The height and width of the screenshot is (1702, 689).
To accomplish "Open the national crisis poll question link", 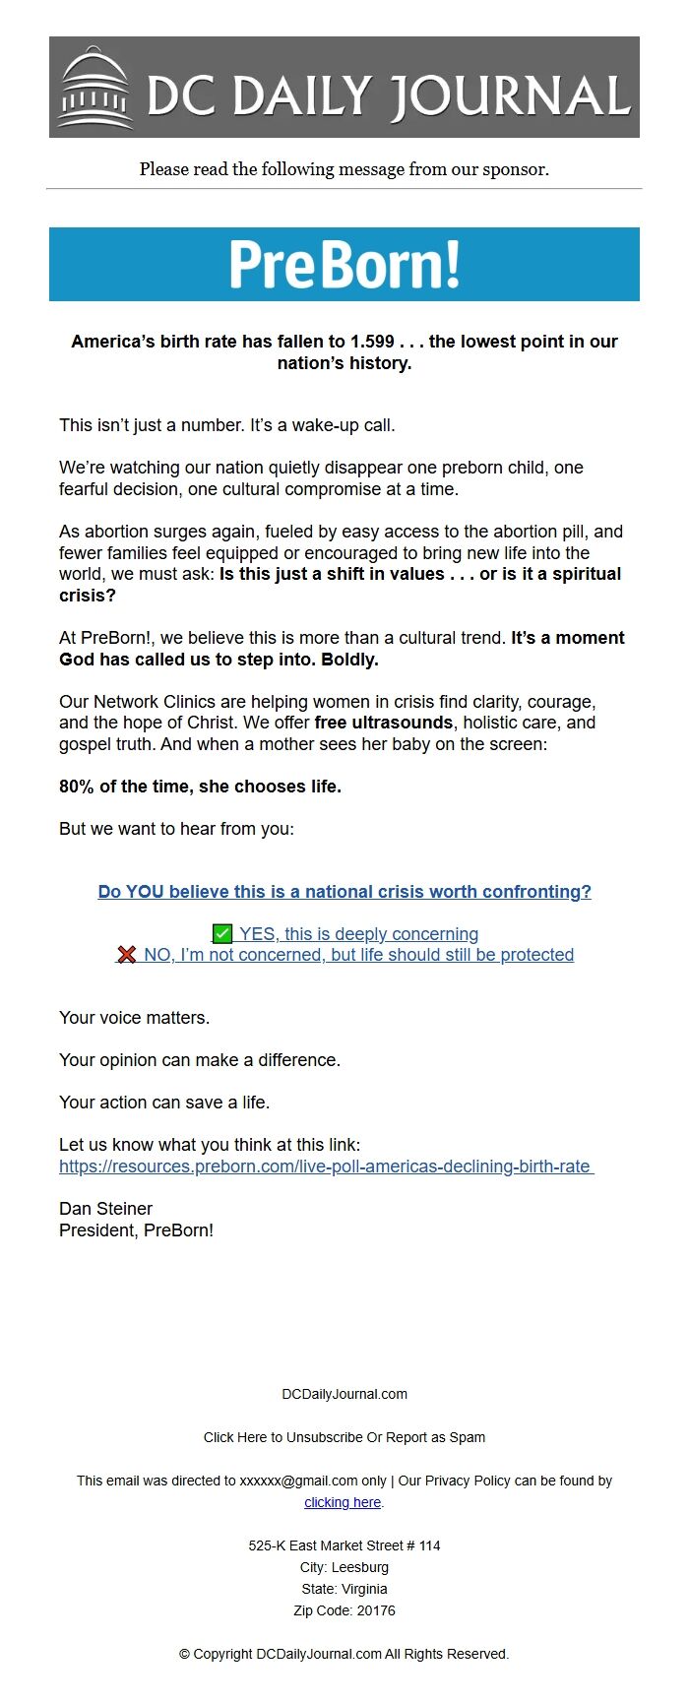I will 344,892.
